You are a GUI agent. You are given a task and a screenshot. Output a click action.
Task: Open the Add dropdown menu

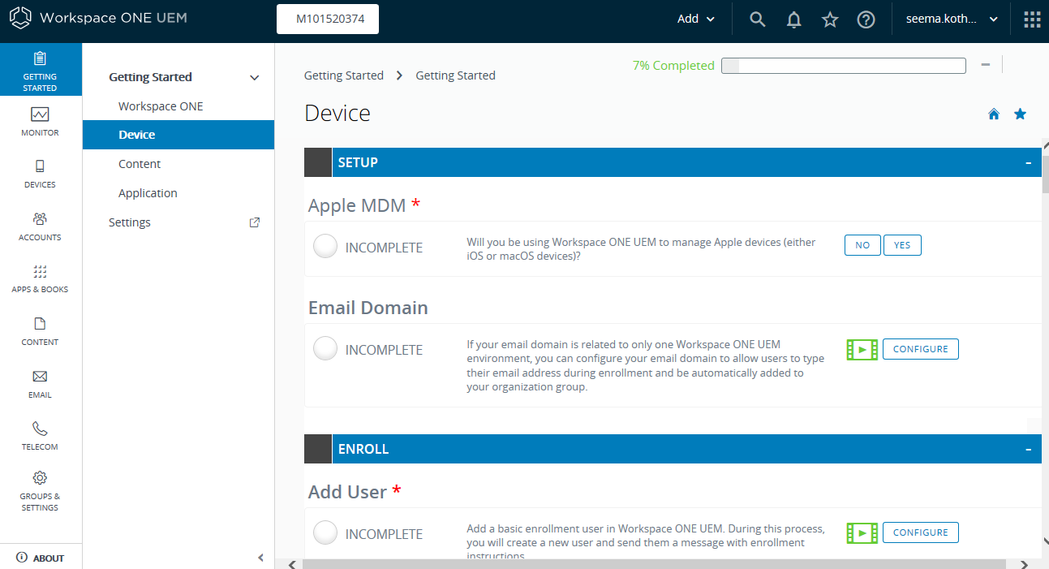tap(696, 19)
